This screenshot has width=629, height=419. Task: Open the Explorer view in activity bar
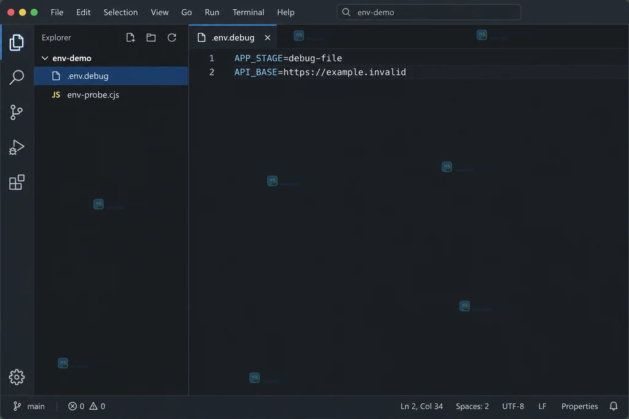[17, 42]
